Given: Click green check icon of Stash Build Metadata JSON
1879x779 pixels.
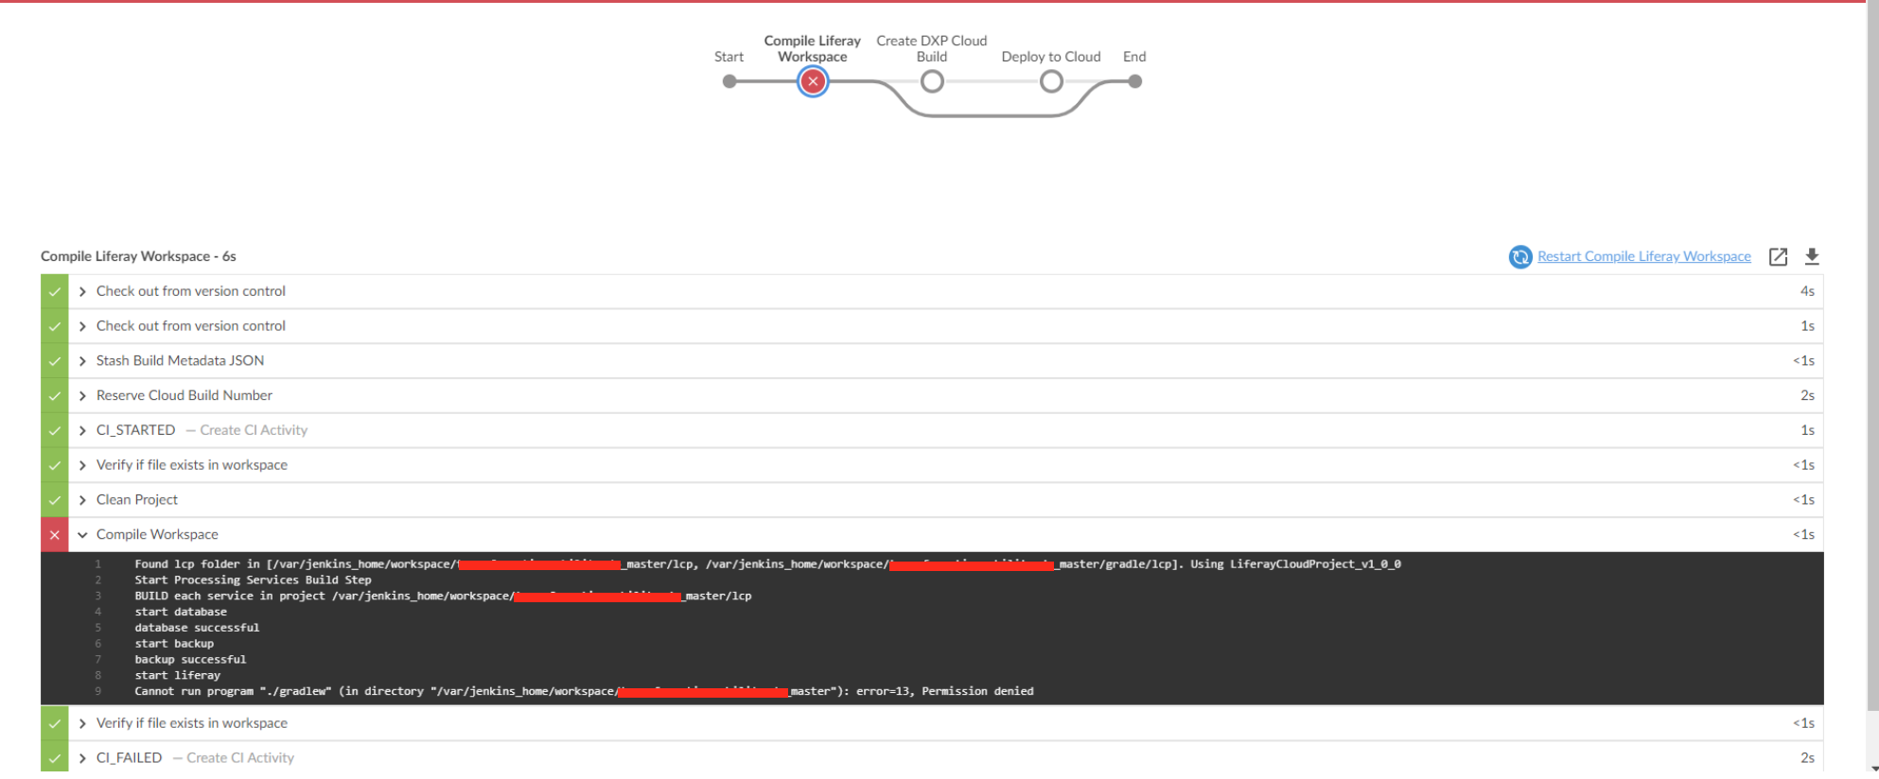Looking at the screenshot, I should (x=54, y=361).
